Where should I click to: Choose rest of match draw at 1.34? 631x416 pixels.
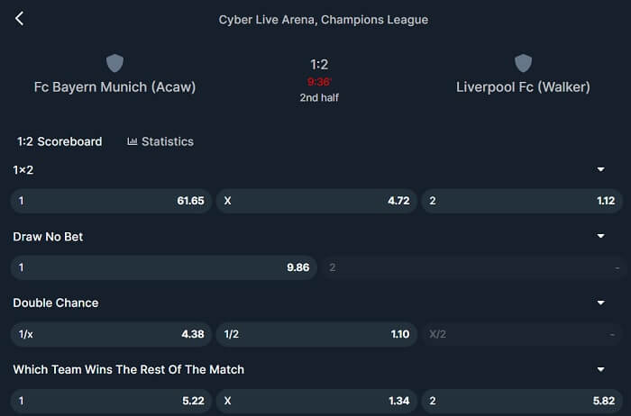[x=316, y=401]
